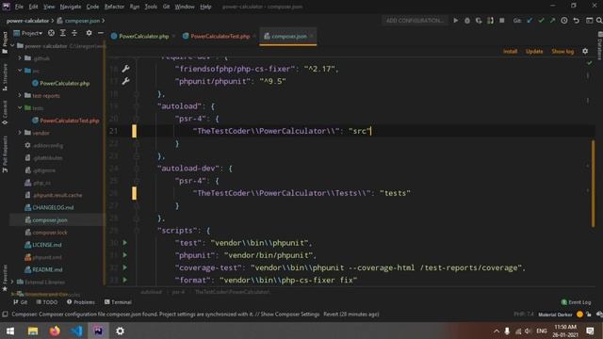Open the Navigate menu
The image size is (603, 339).
point(71,7)
